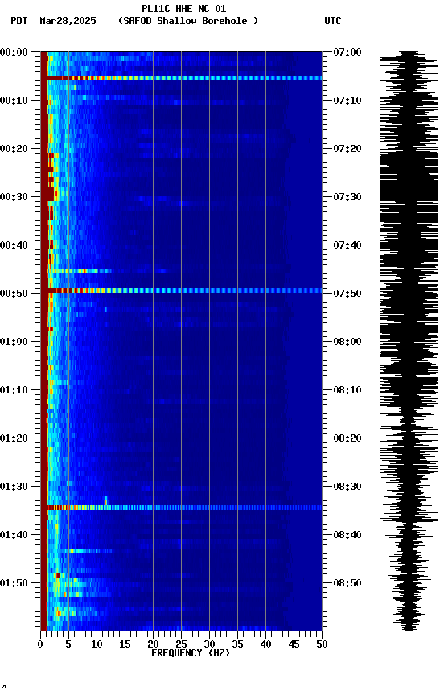Click the UTC time label '07:20'

(347, 149)
